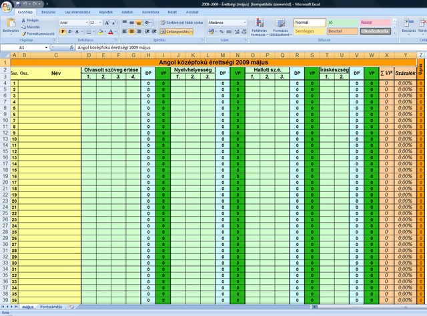Click the Office button logo
427x316 pixels.
pos(6,5)
